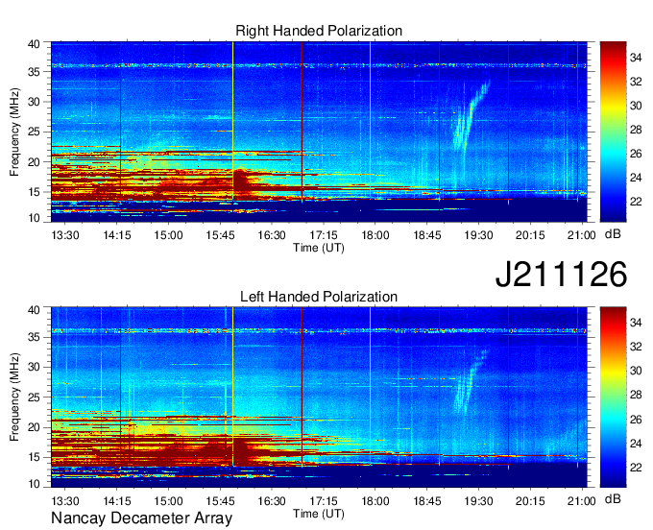Click the 35 MHz tick of Right Handed plot

(35, 72)
